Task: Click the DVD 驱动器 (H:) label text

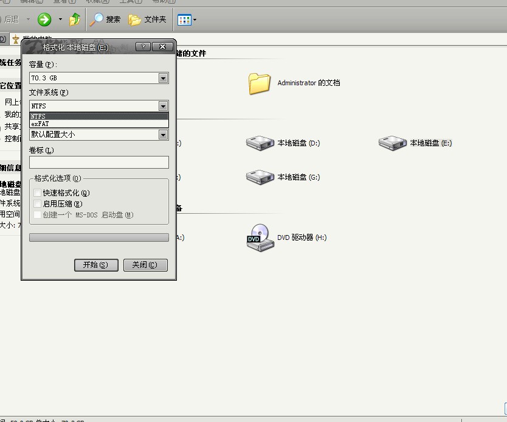Action: point(302,237)
